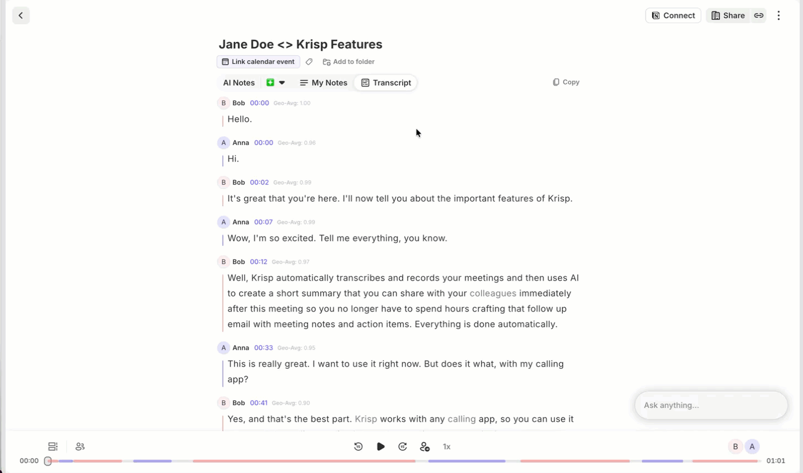The image size is (803, 473).
Task: Toggle speaker A avatar filter
Action: [x=752, y=447]
